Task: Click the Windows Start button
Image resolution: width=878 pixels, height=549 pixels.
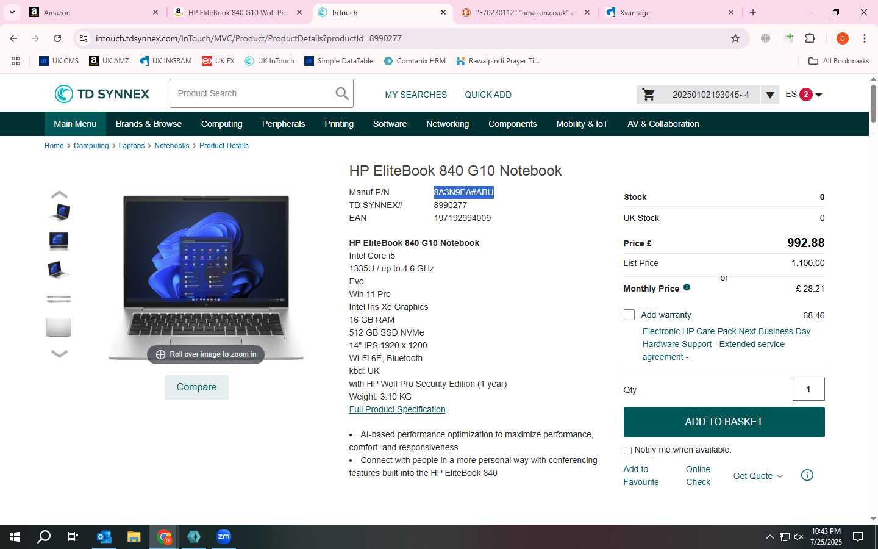Action: (x=15, y=537)
